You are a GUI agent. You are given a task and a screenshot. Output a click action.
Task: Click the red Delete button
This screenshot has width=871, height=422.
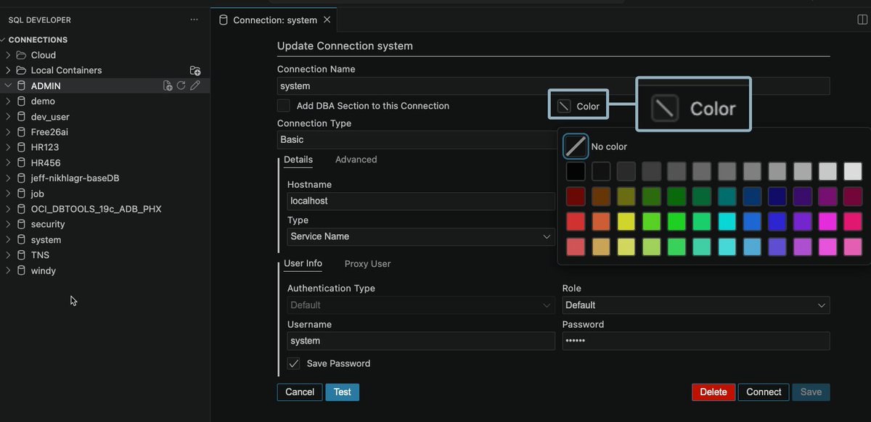(x=713, y=392)
